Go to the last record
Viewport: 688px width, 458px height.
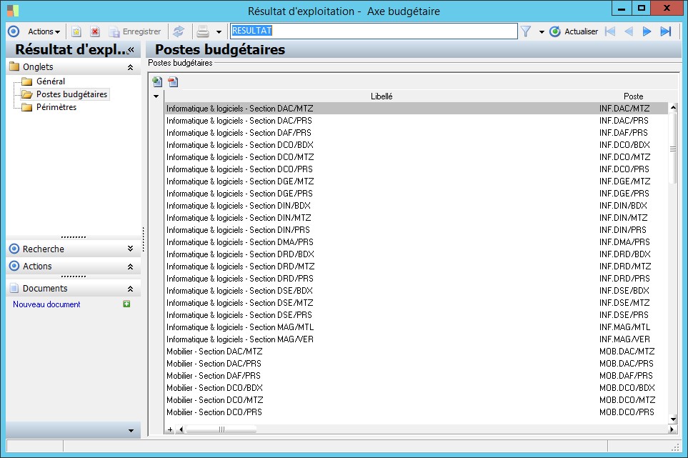666,31
